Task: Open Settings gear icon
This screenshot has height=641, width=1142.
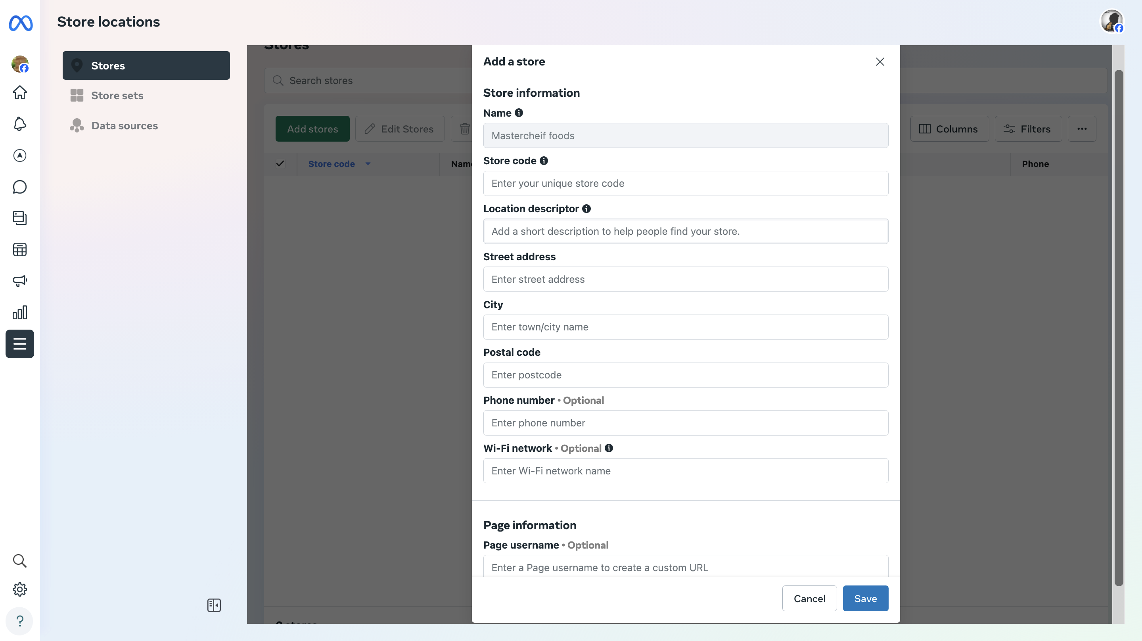Action: coord(19,589)
